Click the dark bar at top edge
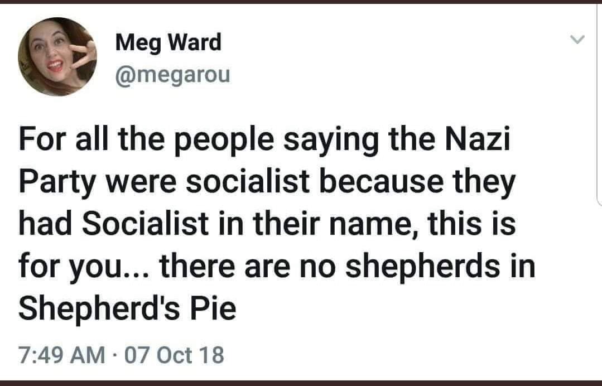 [x=301, y=2]
